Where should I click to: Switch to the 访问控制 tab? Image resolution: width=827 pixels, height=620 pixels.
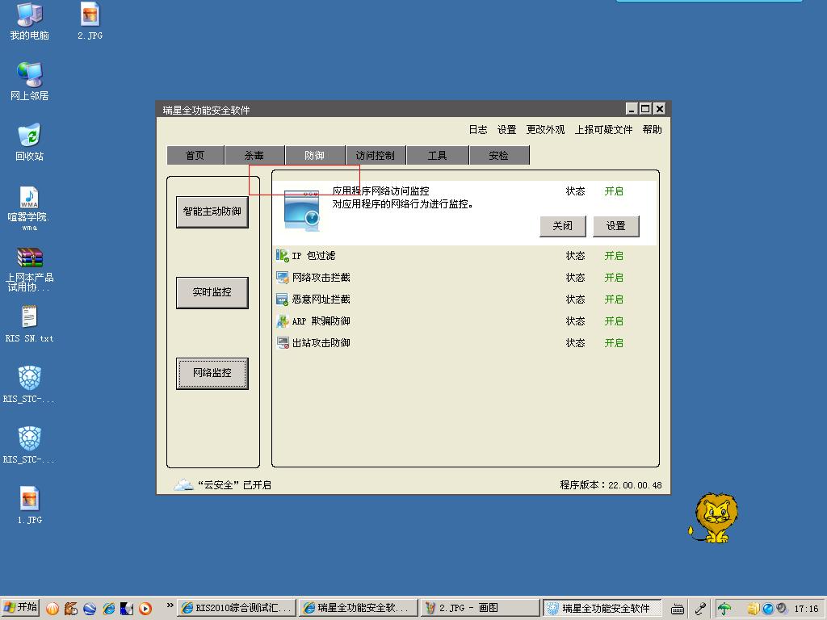coord(376,156)
